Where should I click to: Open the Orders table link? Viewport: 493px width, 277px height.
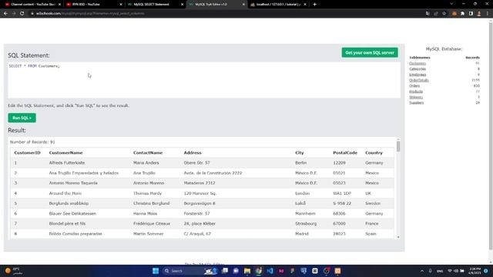point(414,85)
